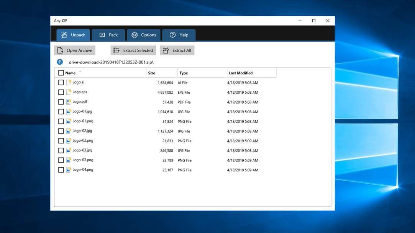
Task: Check the box for Logo.ai
Action: [x=61, y=82]
